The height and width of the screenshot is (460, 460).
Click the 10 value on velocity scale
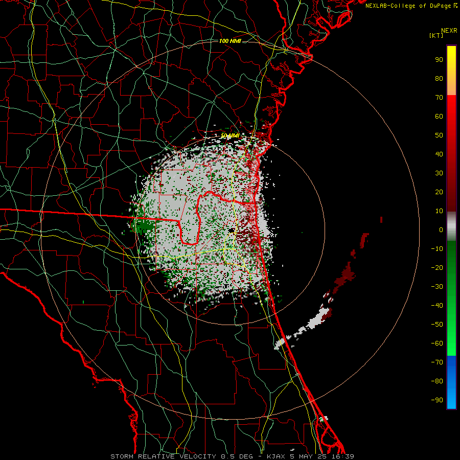coord(439,211)
